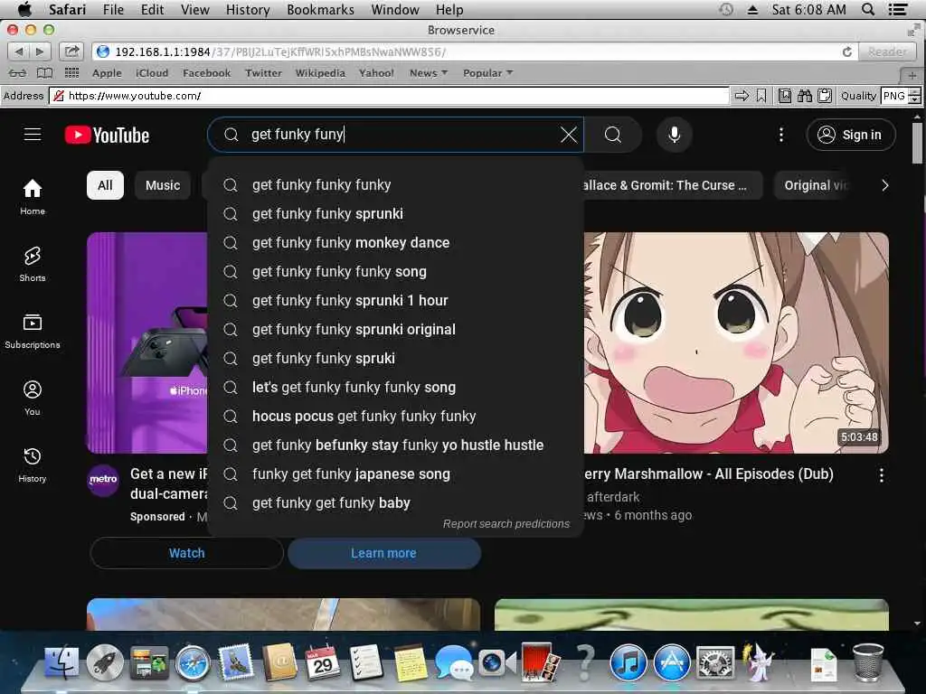926x694 pixels.
Task: Click the YouTube logo
Action: [107, 136]
